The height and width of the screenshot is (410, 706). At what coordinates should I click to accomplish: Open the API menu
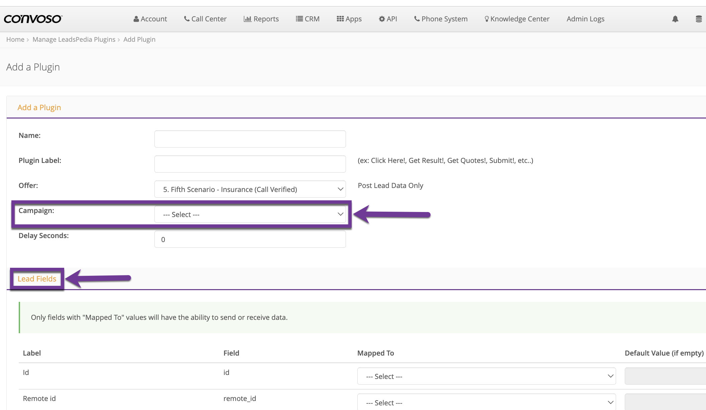(388, 19)
